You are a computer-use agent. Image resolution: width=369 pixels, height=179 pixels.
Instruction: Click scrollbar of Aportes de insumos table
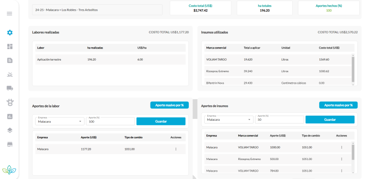353,152
